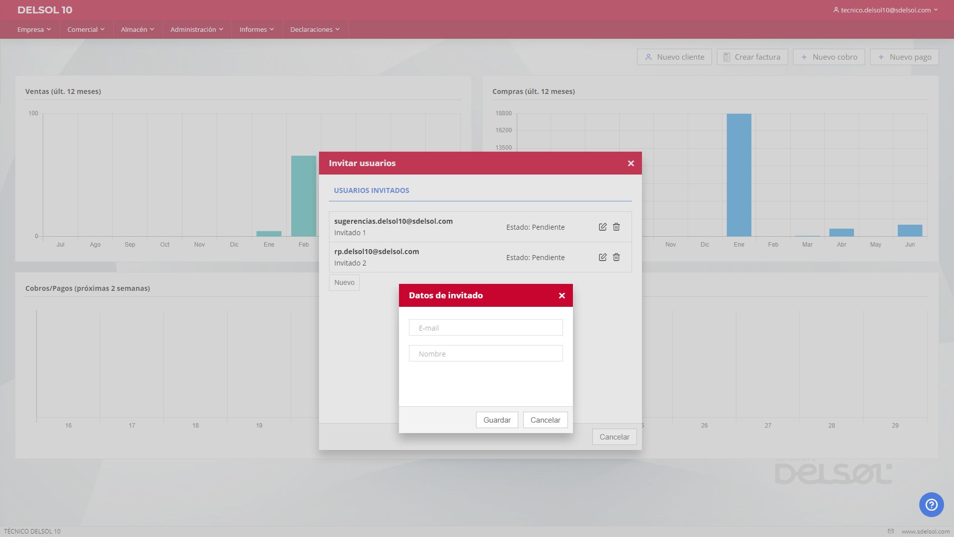Viewport: 954px width, 537px height.
Task: Delete the sugerencias.delsol10 invited user
Action: 616,227
